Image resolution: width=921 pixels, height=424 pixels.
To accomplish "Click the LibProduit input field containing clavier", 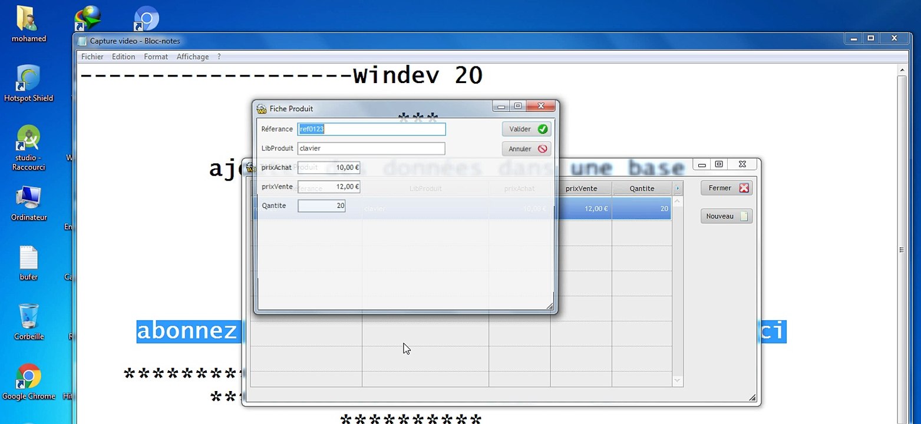I will (371, 148).
